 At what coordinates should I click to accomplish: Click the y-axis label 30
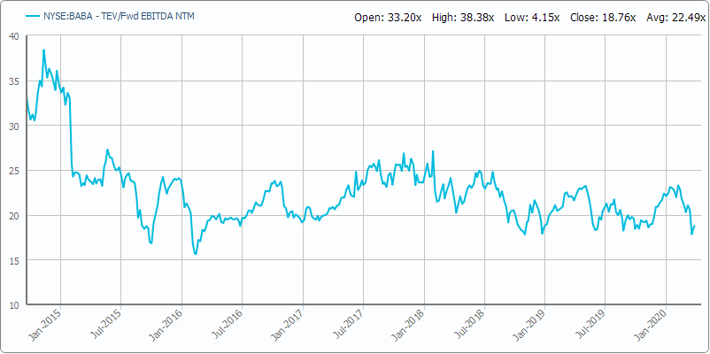pyautogui.click(x=15, y=126)
